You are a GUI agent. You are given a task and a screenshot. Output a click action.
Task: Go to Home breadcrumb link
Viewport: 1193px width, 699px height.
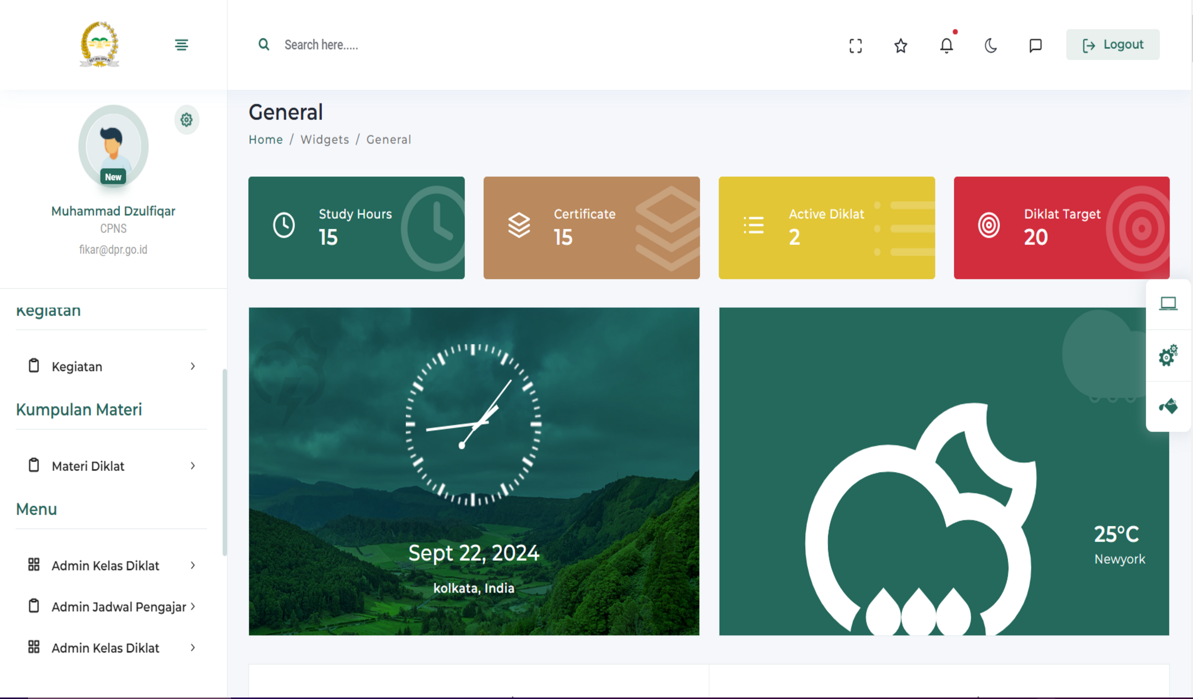coord(265,139)
